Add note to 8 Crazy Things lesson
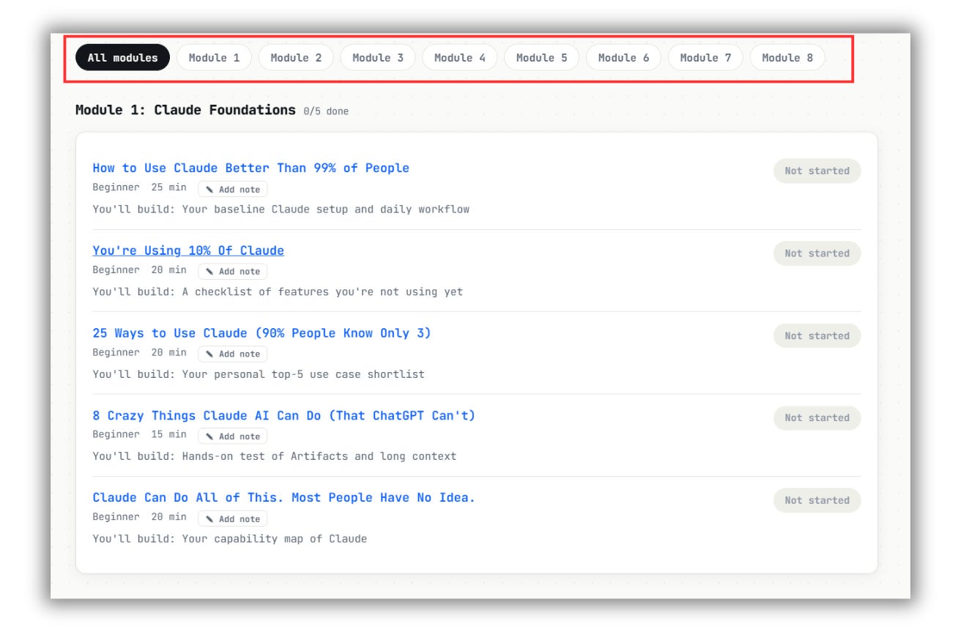This screenshot has height=632, width=961. click(233, 436)
